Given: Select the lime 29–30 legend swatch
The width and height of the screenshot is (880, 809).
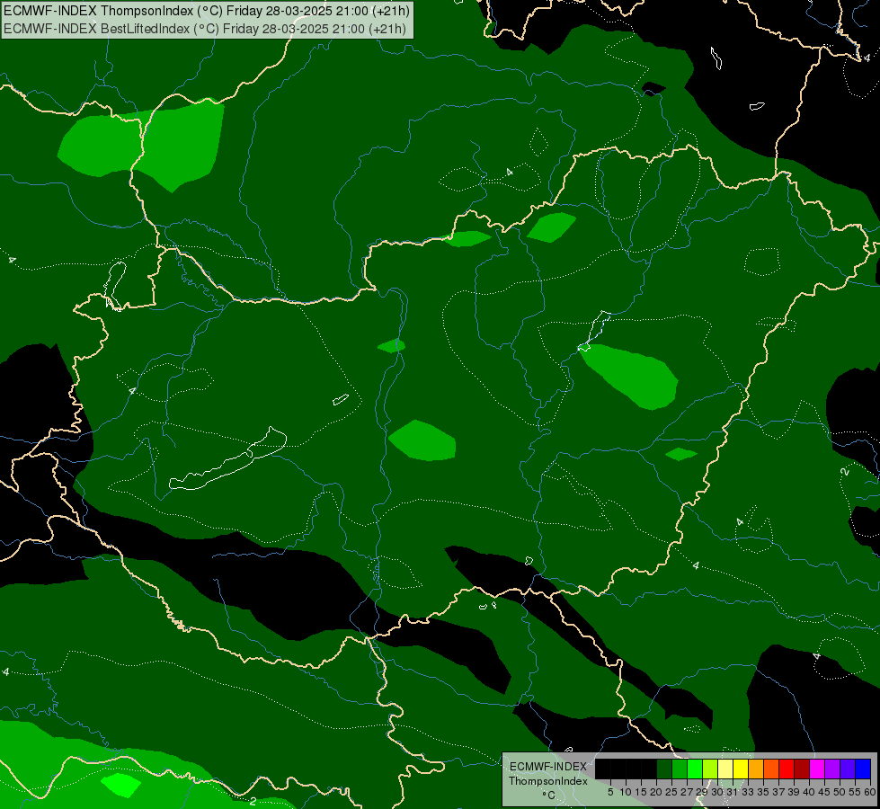Looking at the screenshot, I should [710, 769].
